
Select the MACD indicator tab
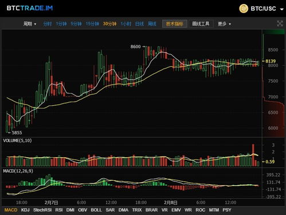tap(11, 210)
